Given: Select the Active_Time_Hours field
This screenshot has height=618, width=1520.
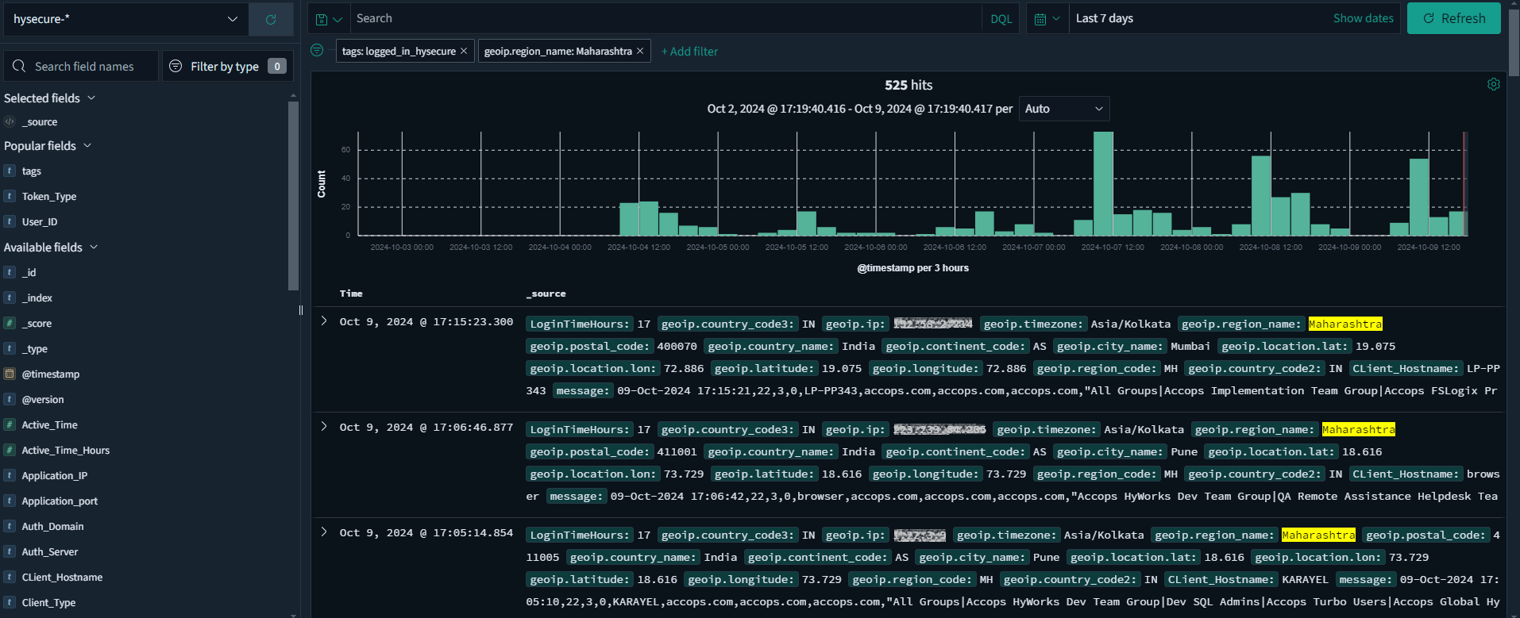Looking at the screenshot, I should 65,451.
